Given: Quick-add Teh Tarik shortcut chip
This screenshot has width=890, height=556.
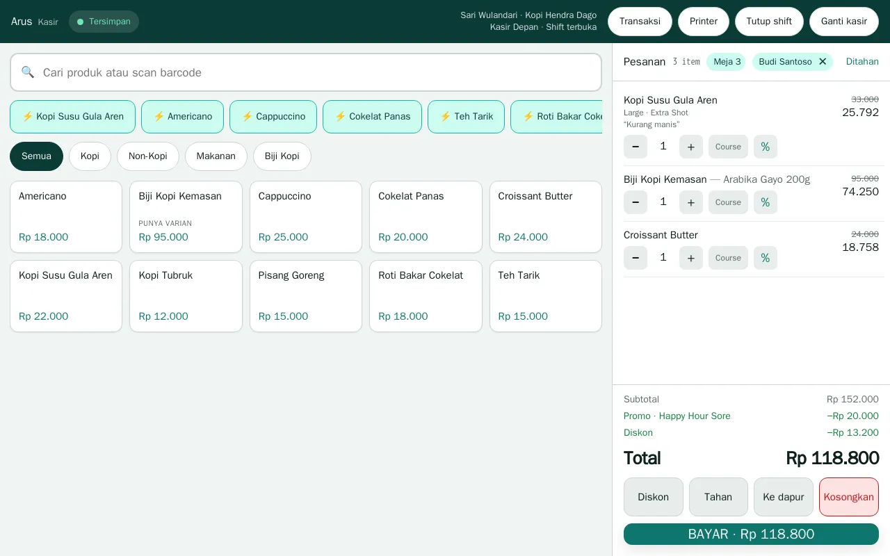Looking at the screenshot, I should [x=466, y=117].
